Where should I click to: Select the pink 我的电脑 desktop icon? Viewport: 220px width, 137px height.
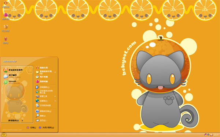(x=5, y=16)
